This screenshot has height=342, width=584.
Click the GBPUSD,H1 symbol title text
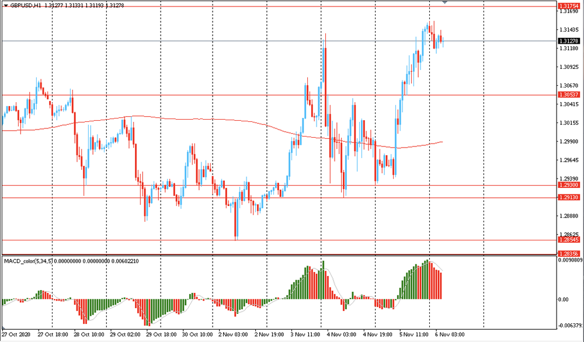click(26, 6)
